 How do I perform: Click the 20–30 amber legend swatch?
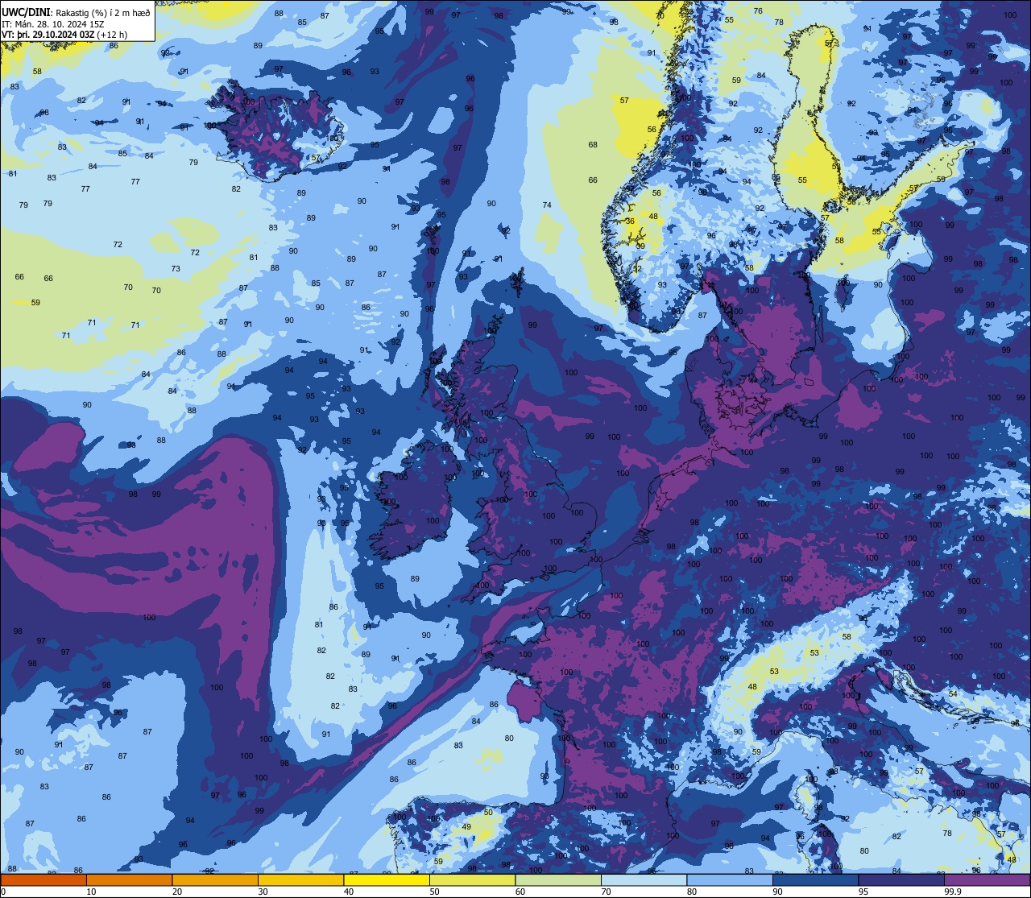point(215,879)
